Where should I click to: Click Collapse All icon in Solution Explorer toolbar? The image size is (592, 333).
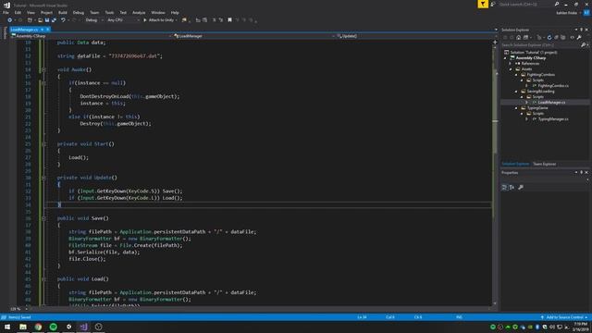[x=556, y=37]
